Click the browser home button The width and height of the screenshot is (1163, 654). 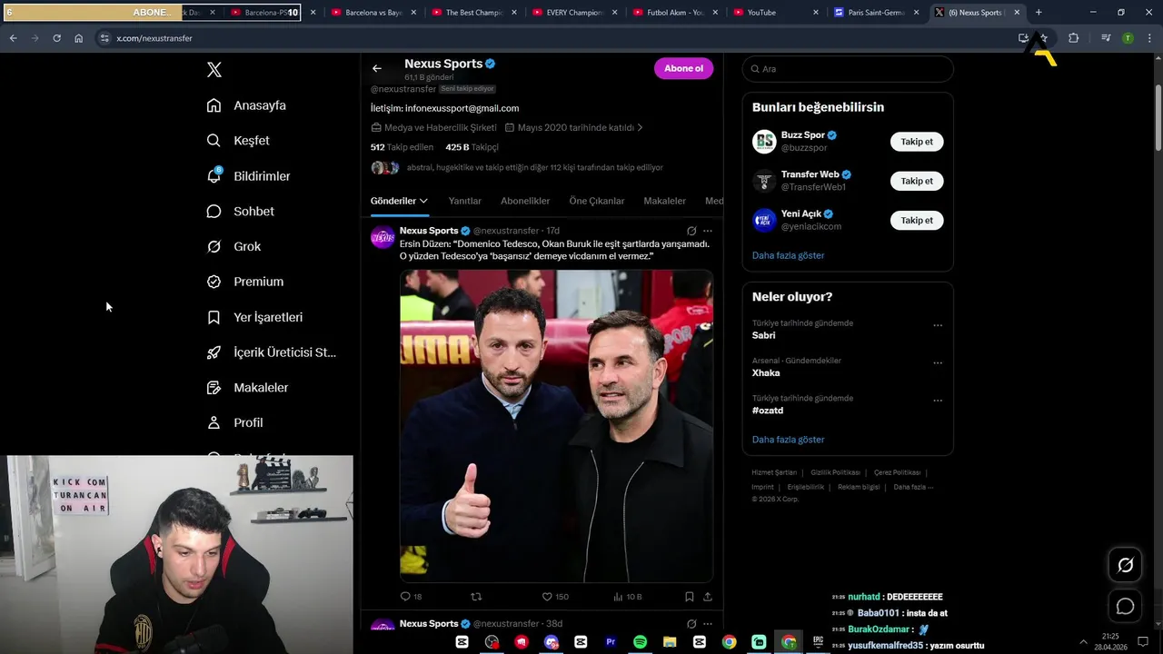(x=78, y=38)
